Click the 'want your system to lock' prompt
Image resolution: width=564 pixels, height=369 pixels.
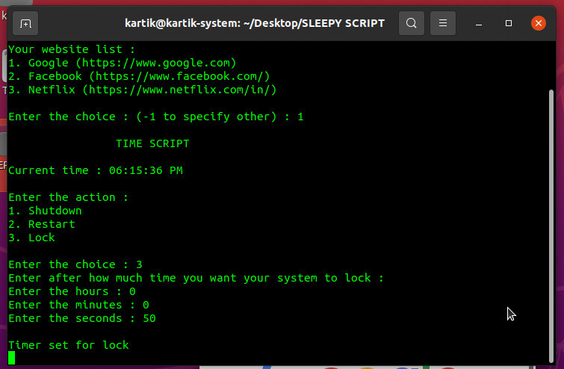pyautogui.click(x=196, y=278)
